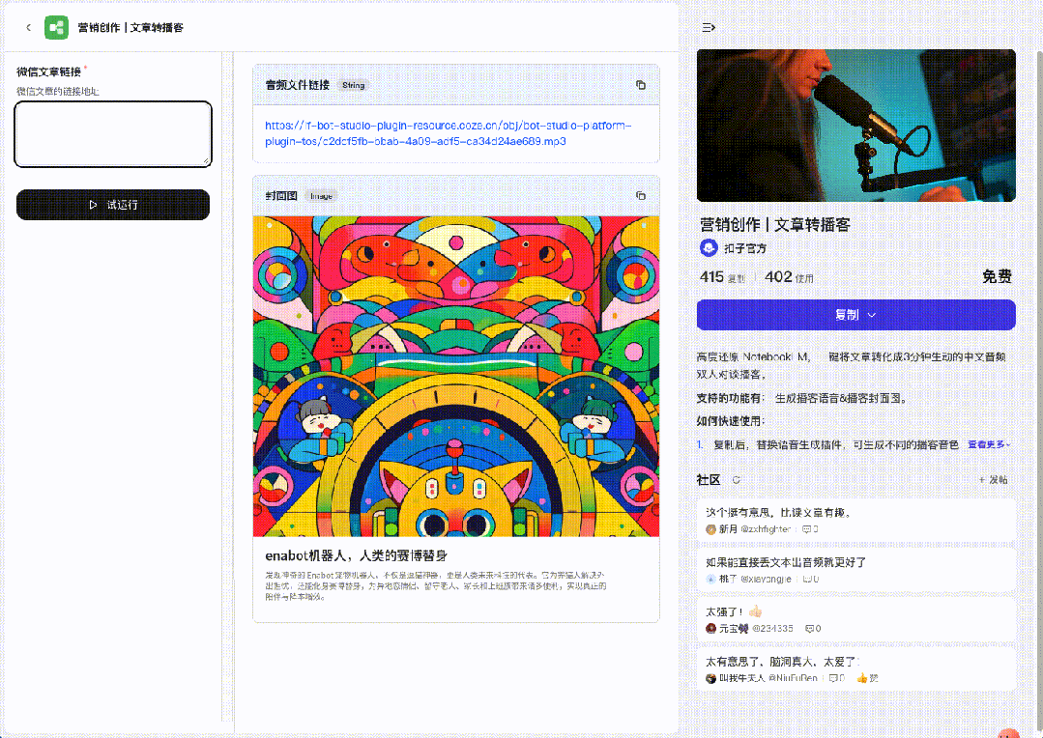Image resolution: width=1043 pixels, height=738 pixels.
Task: Open the colorful generated cover image
Action: [456, 377]
